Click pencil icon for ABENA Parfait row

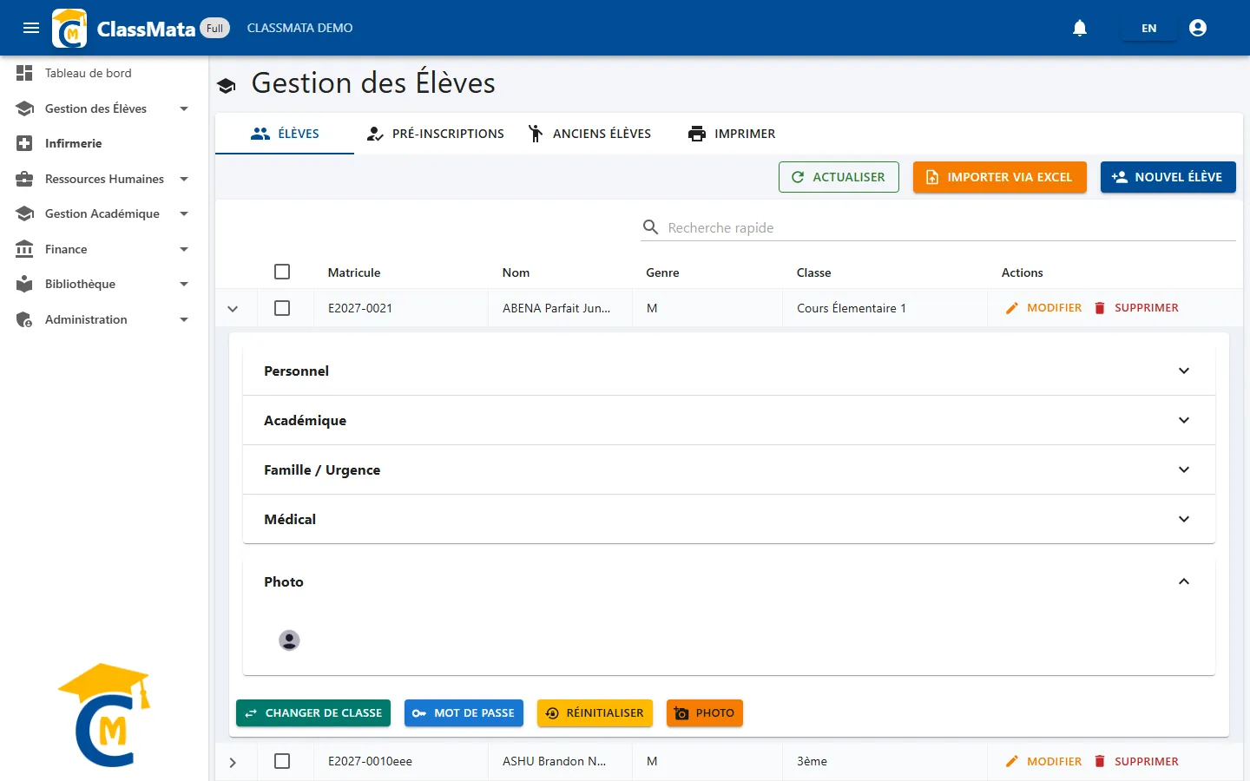point(1011,308)
